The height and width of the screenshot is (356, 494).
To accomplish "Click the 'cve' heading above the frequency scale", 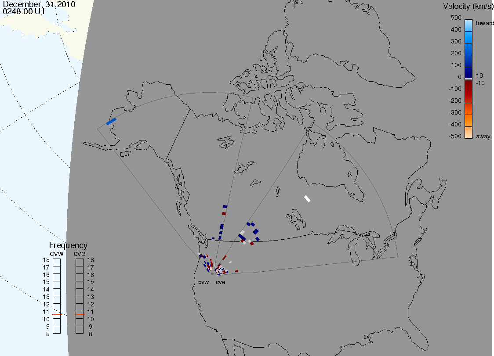I will [80, 254].
